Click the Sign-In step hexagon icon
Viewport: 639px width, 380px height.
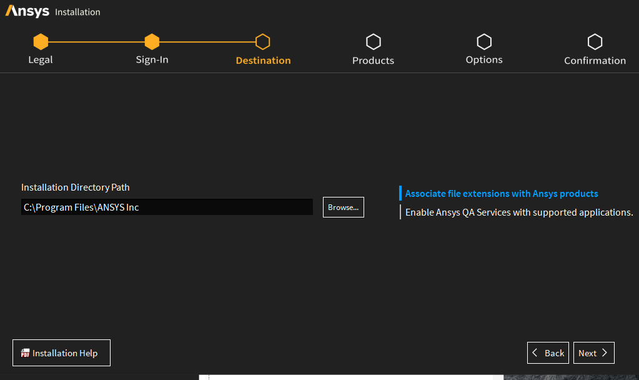click(x=152, y=42)
